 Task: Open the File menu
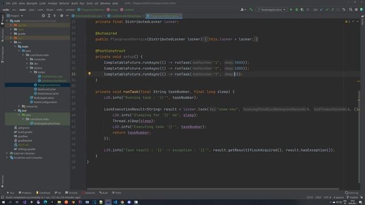tap(8, 3)
